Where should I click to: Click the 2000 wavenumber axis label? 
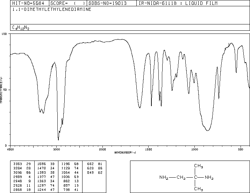tap(102, 149)
